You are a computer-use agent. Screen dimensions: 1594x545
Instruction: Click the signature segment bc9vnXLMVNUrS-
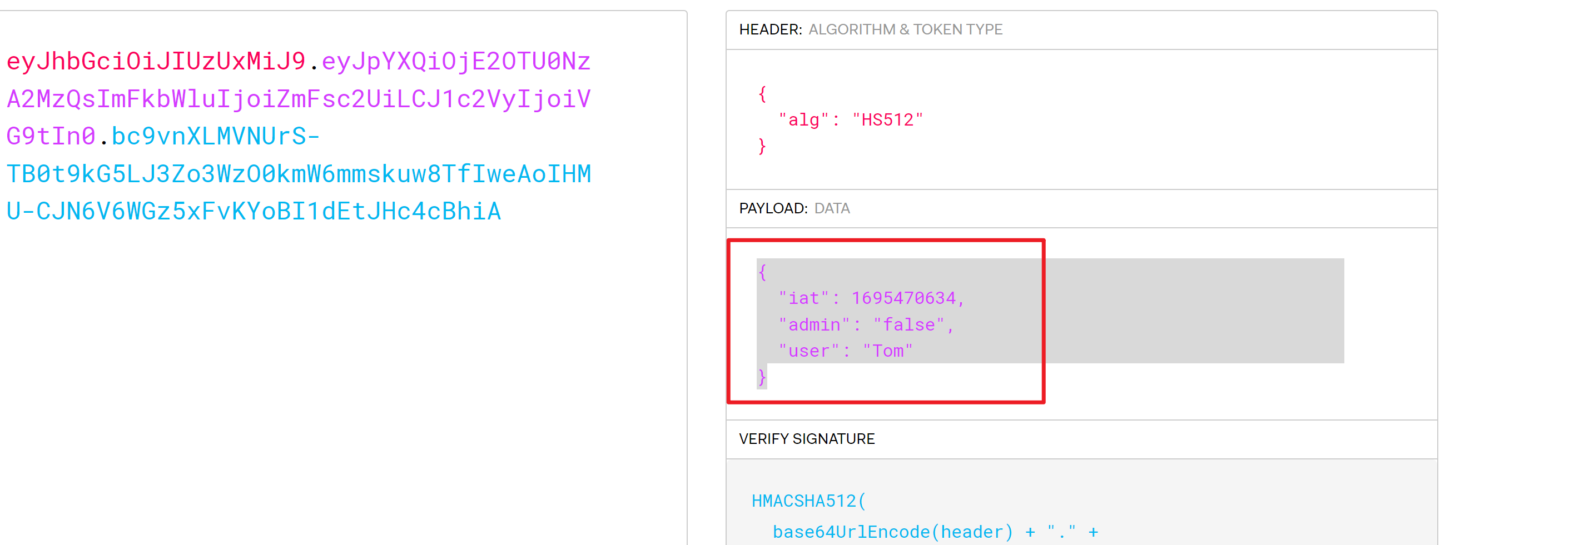click(x=215, y=136)
